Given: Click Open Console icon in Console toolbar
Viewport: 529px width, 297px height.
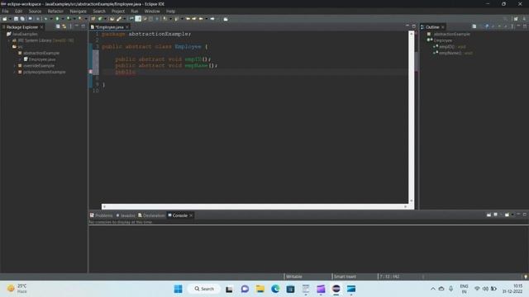Looking at the screenshot, I should coord(507,214).
